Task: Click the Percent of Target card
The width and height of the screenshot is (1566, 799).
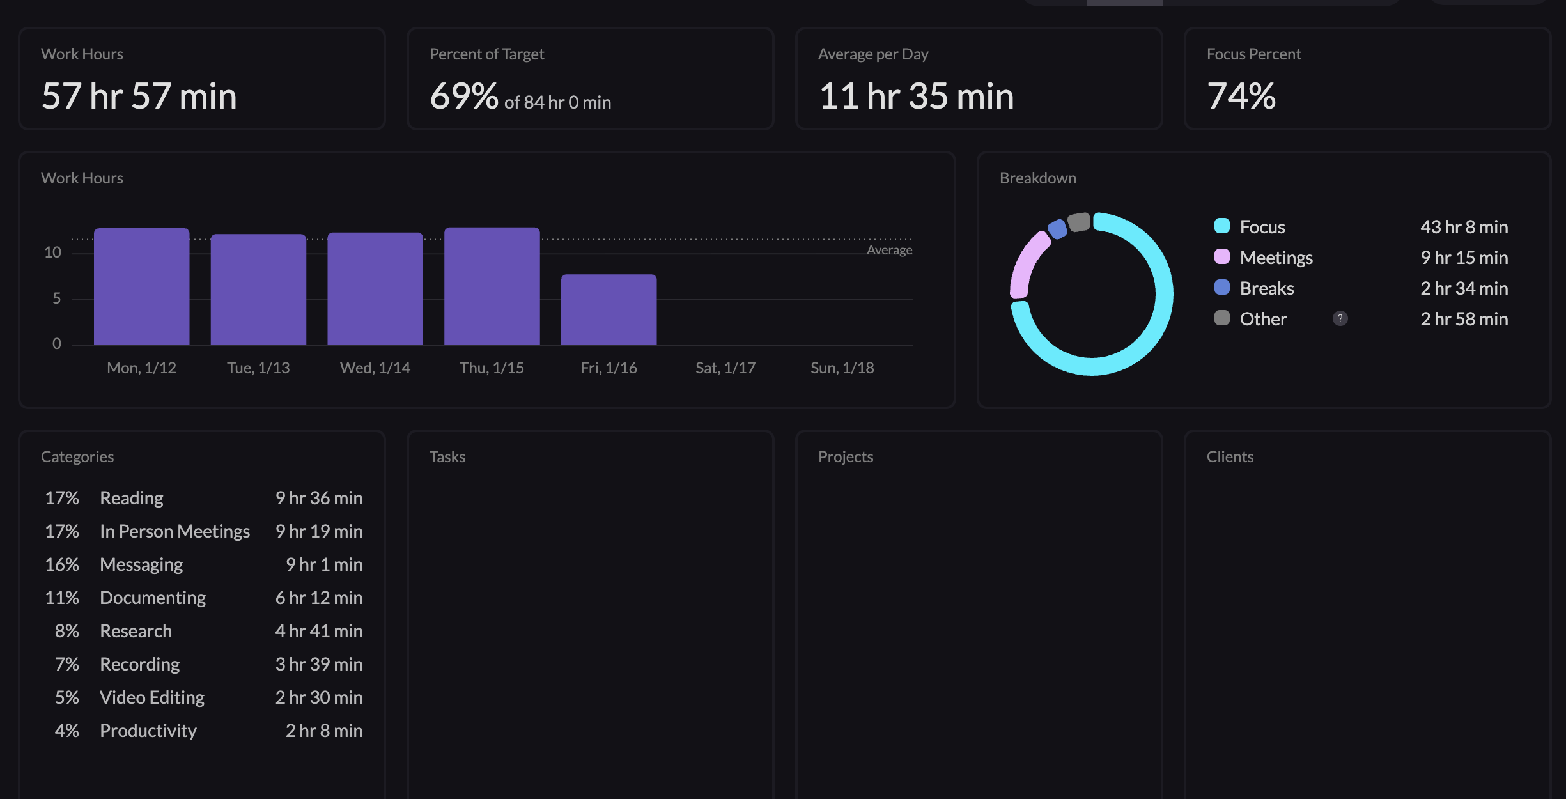Action: (x=590, y=79)
